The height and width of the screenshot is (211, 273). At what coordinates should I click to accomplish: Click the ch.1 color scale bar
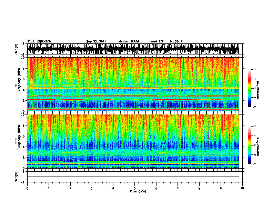pos(249,88)
